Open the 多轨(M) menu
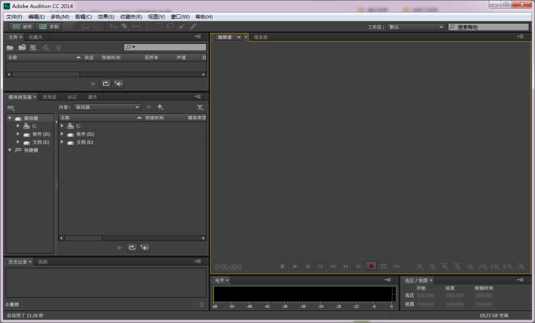 coord(60,17)
